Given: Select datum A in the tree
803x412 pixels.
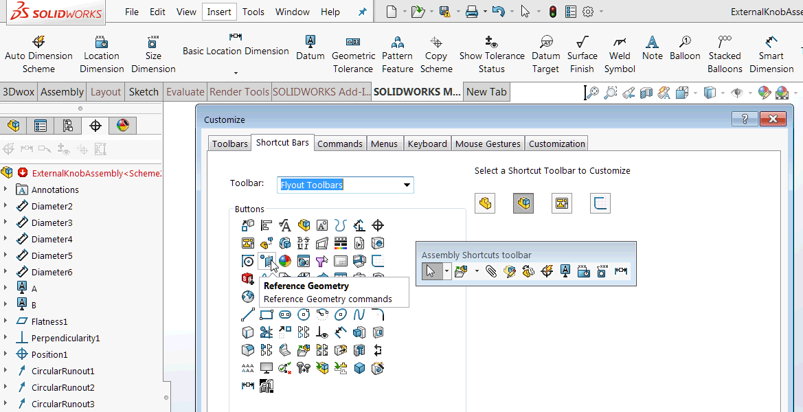Looking at the screenshot, I should tap(34, 288).
